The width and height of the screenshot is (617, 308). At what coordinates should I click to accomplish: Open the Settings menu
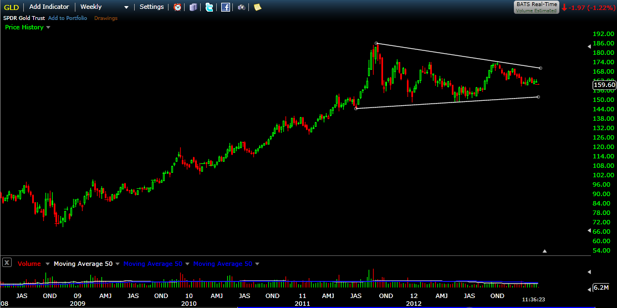pos(151,7)
